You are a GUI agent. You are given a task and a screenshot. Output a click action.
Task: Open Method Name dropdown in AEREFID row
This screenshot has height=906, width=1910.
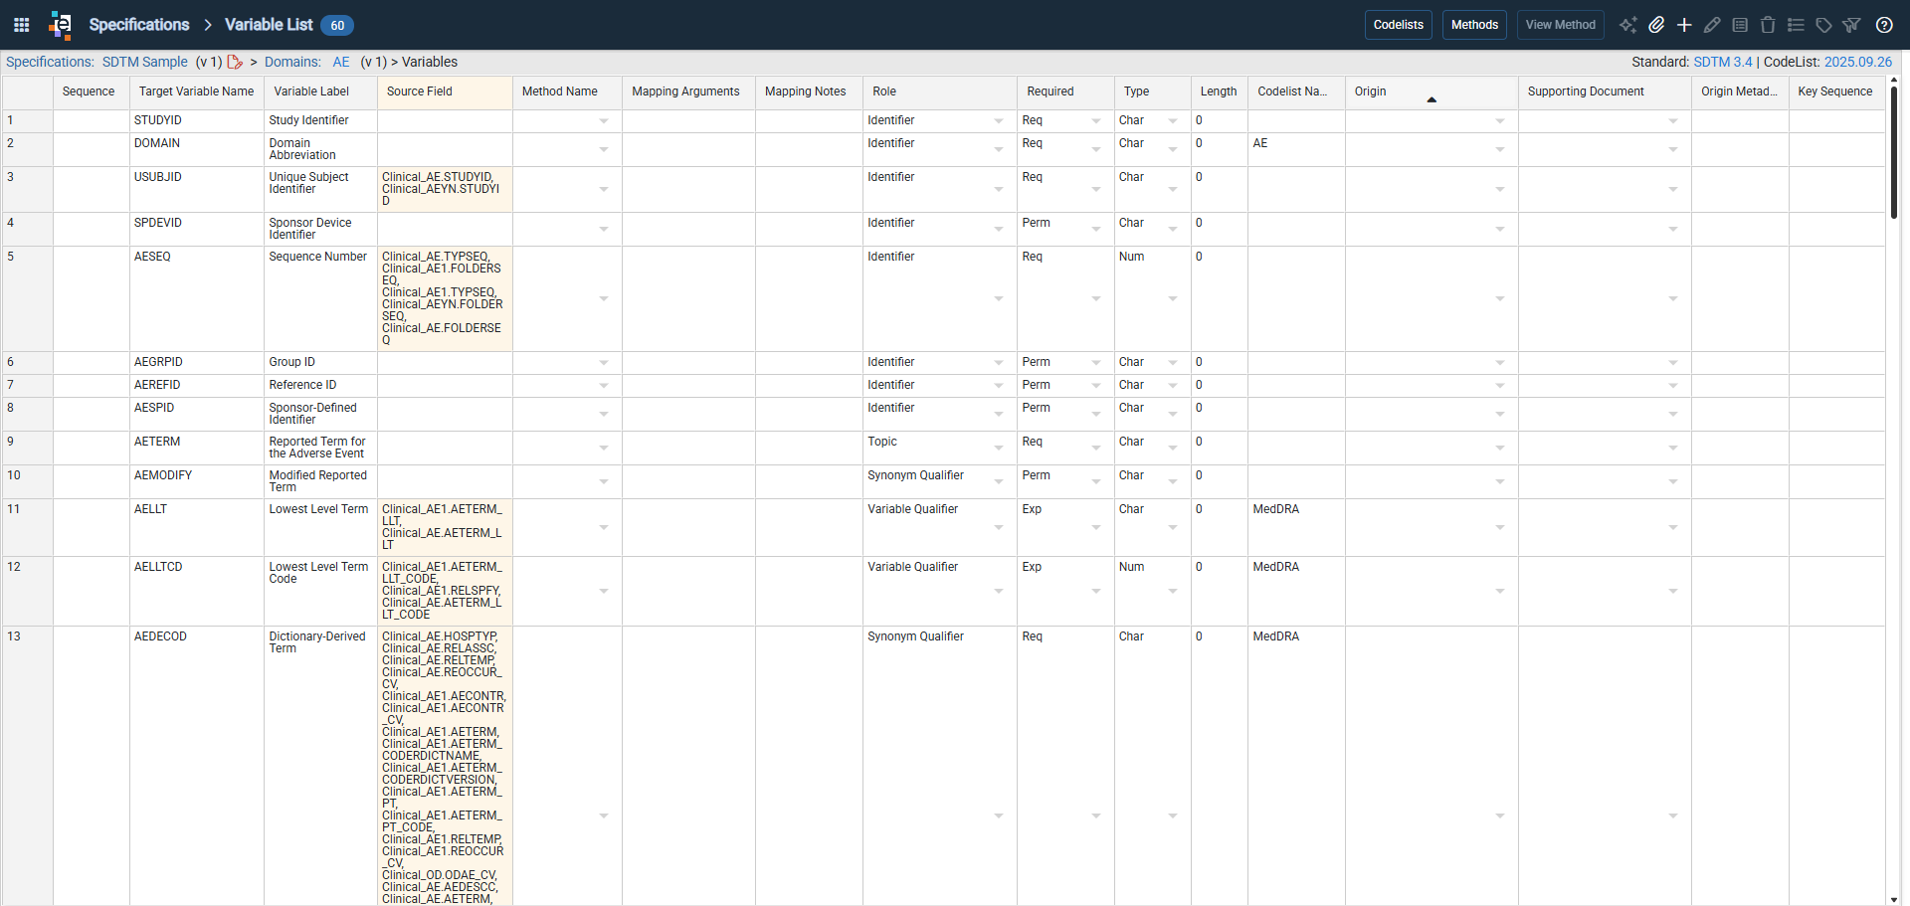click(604, 386)
